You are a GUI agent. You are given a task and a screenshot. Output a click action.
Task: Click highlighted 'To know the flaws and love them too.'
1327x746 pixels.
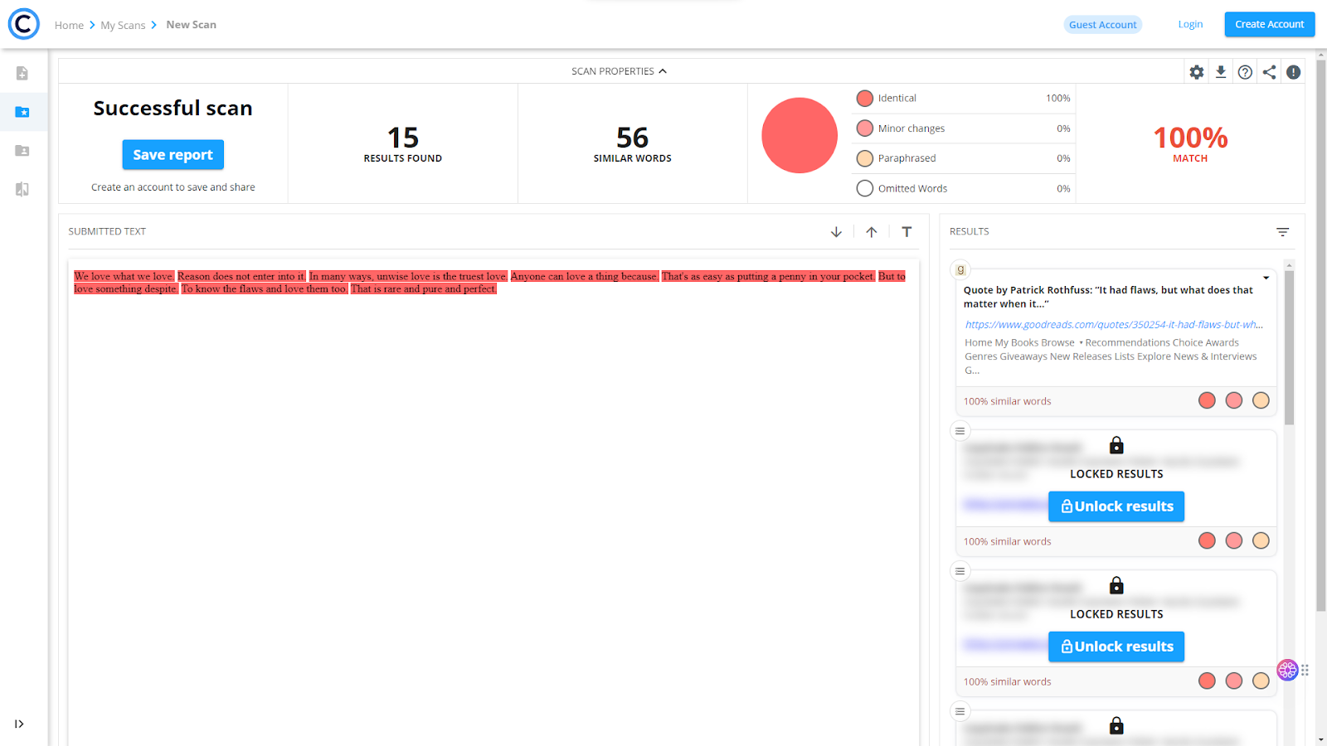pyautogui.click(x=265, y=289)
